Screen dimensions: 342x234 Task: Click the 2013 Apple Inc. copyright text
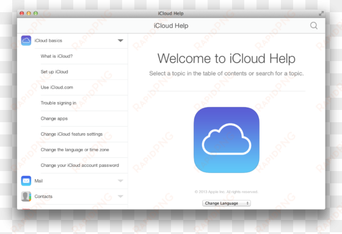point(227,192)
